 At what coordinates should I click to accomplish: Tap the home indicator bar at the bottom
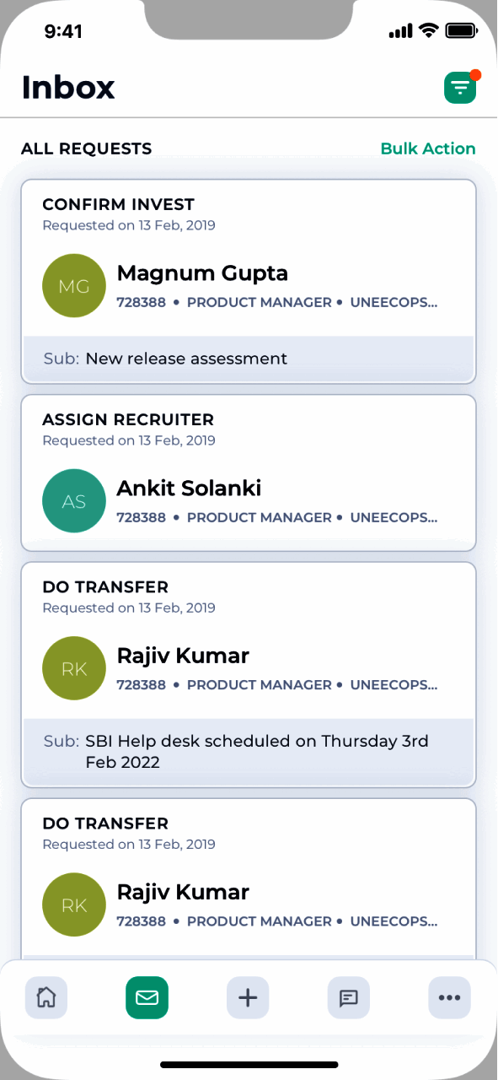[249, 1064]
